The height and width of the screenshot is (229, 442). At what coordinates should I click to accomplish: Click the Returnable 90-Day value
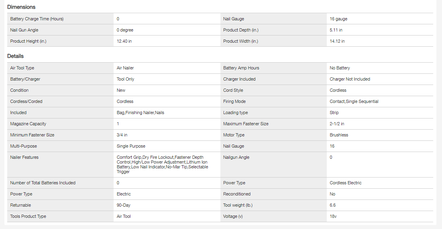point(124,205)
